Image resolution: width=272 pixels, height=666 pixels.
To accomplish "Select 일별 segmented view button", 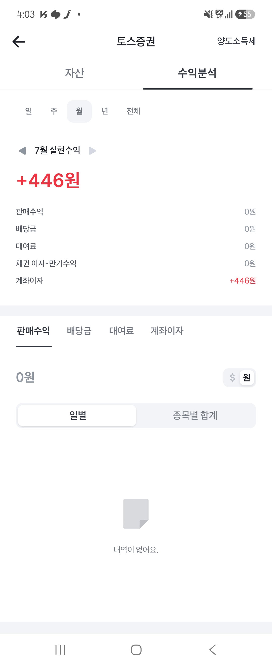I will [x=77, y=415].
